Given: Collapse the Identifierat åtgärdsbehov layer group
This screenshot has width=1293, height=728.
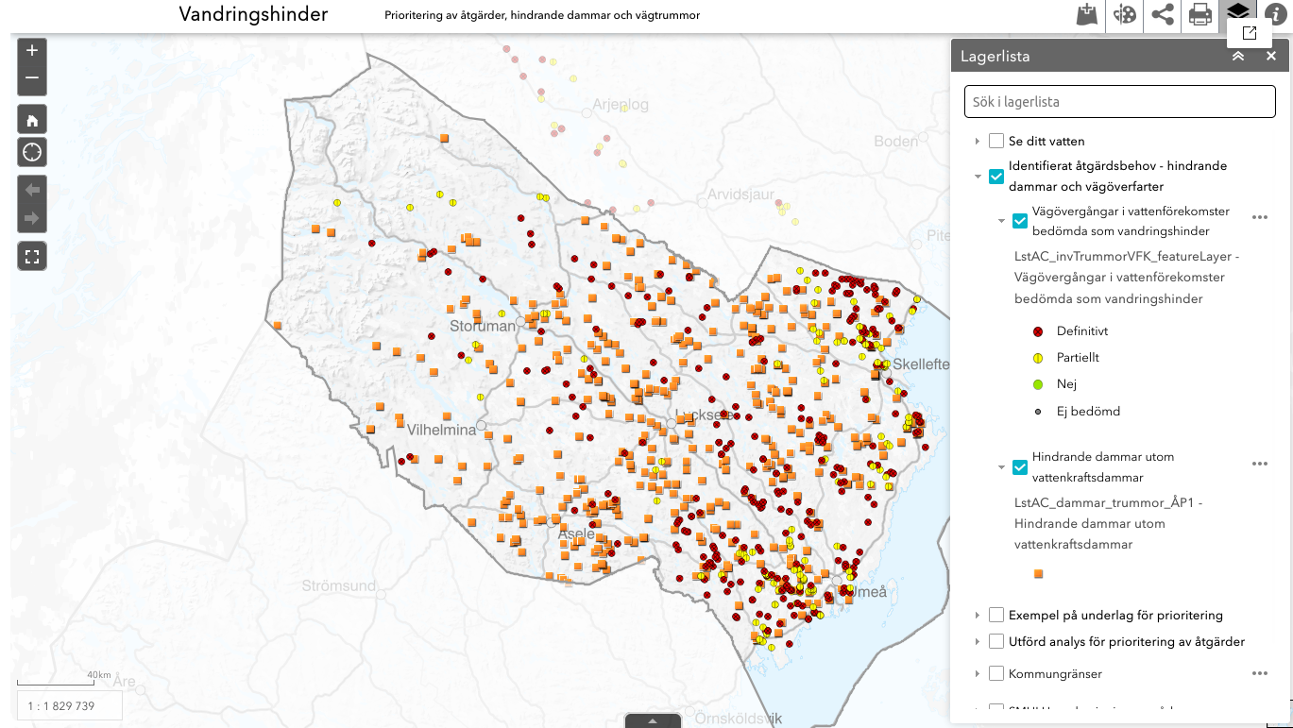Looking at the screenshot, I should [978, 177].
